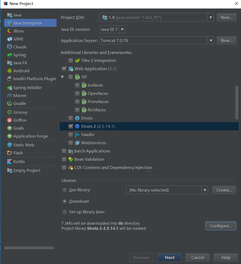Open the Use library combo box arrow
The width and height of the screenshot is (241, 264).
(205, 190)
